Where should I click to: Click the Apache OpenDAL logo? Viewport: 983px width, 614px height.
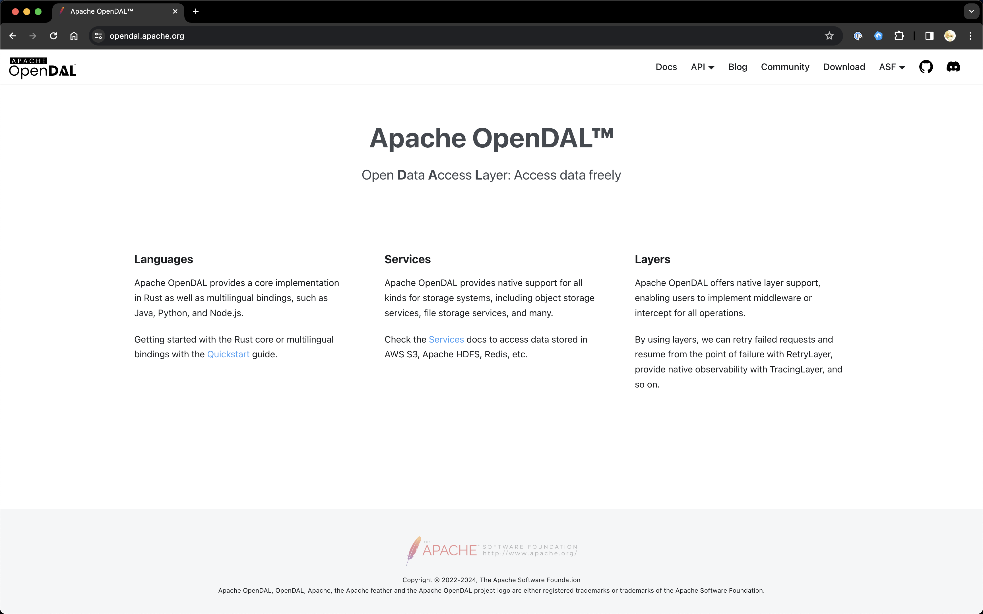pos(43,68)
